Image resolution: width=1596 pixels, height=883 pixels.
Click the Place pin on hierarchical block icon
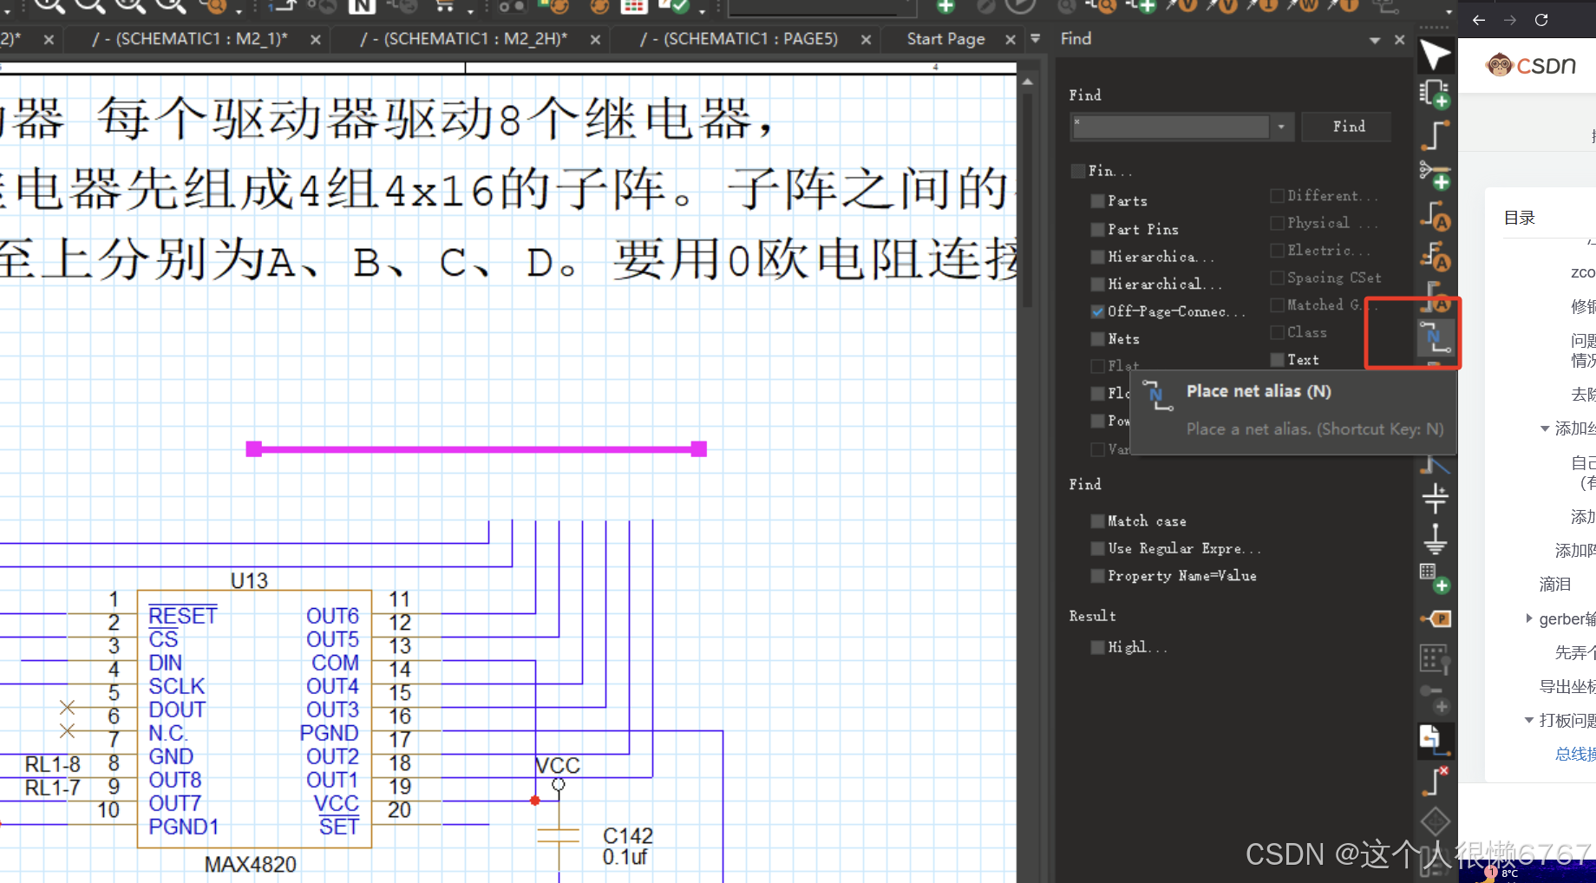coord(1435,658)
